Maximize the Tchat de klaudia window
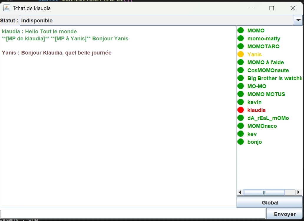The image size is (304, 221). point(272,8)
